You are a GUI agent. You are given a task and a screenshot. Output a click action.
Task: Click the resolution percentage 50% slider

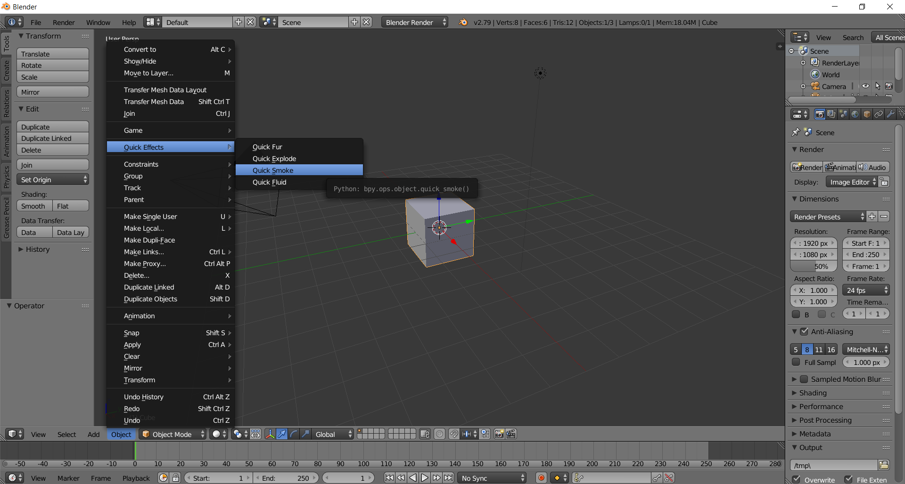pos(814,266)
